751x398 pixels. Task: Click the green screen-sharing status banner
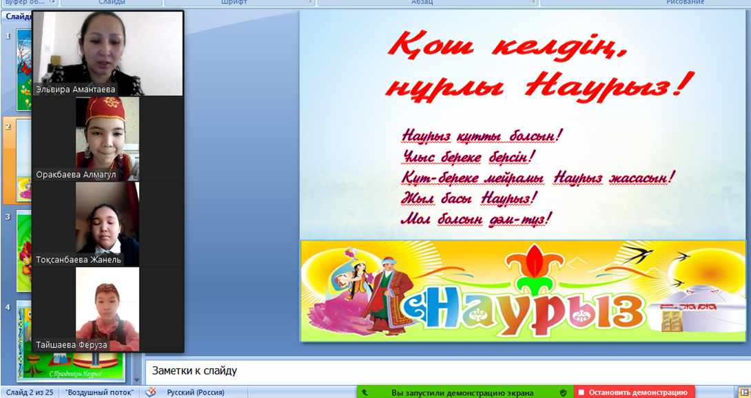click(x=463, y=392)
